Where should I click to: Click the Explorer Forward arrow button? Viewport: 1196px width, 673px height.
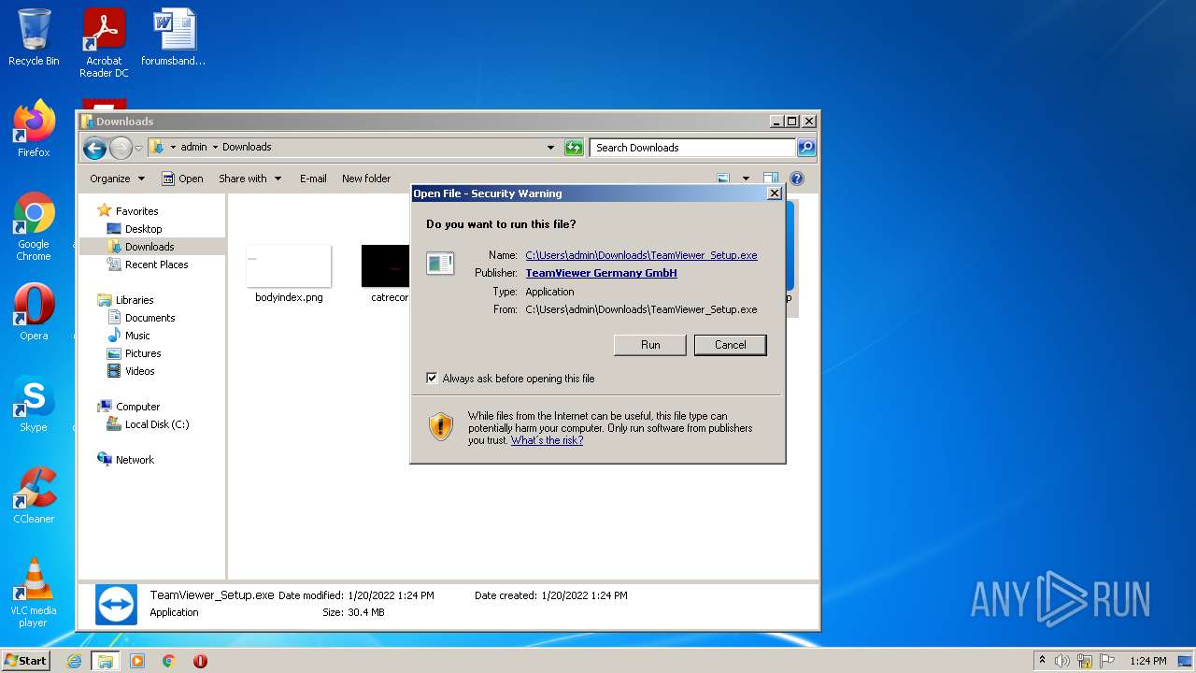pos(121,148)
